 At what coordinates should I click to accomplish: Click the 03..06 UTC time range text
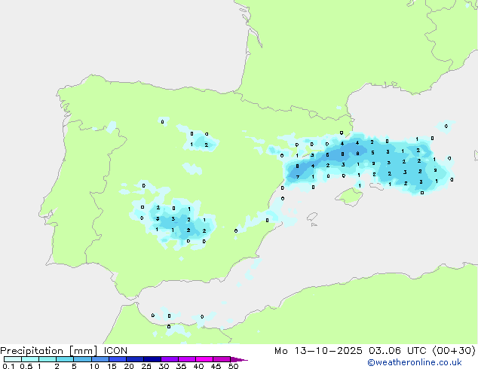[391, 351]
